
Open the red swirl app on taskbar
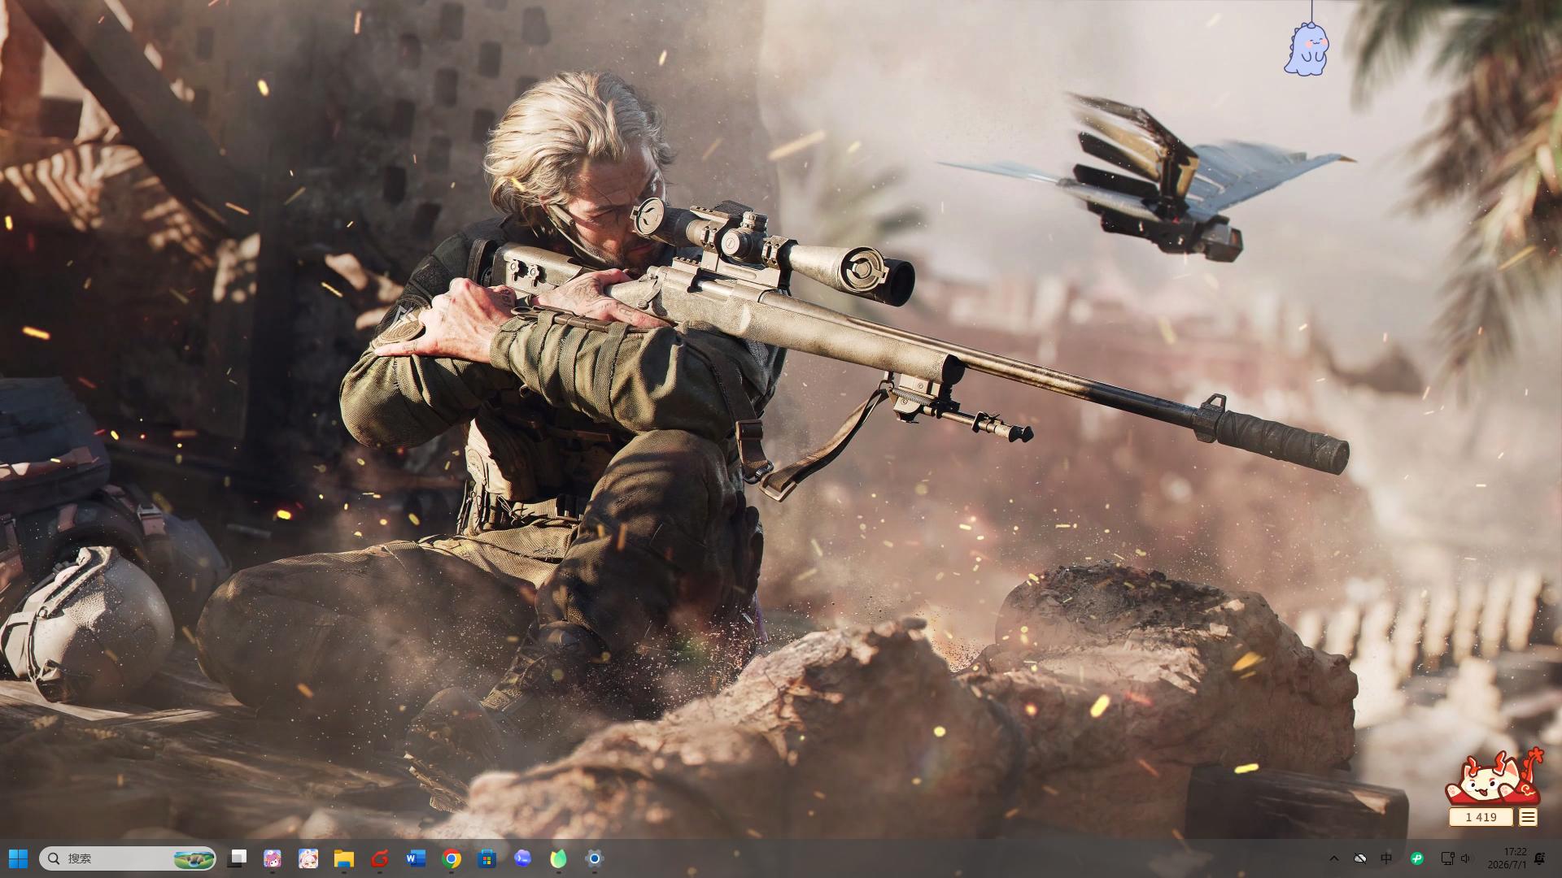point(380,858)
